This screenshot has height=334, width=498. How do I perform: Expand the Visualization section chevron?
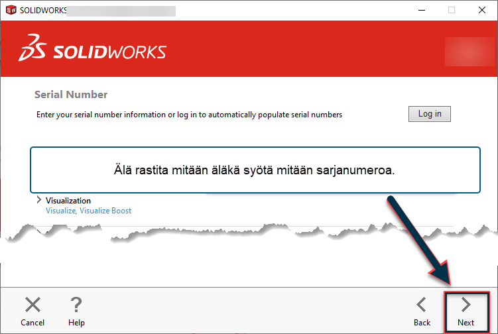pyautogui.click(x=38, y=199)
